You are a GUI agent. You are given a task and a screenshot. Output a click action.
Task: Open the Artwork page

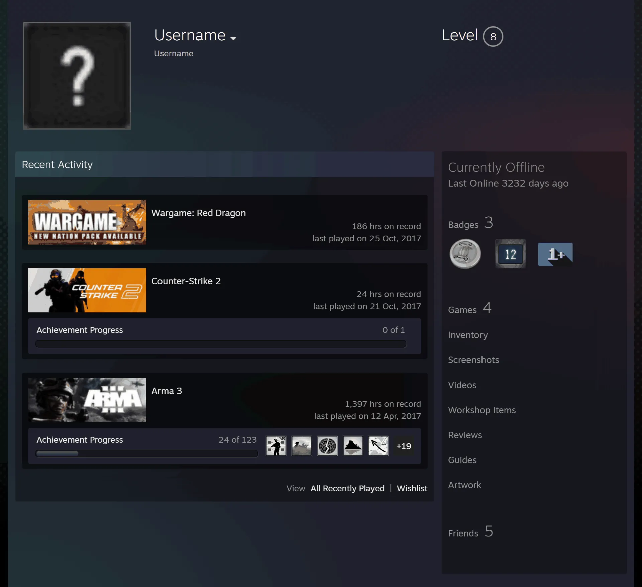464,485
